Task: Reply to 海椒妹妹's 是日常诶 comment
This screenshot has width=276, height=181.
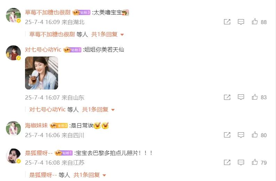Action: [x=241, y=135]
